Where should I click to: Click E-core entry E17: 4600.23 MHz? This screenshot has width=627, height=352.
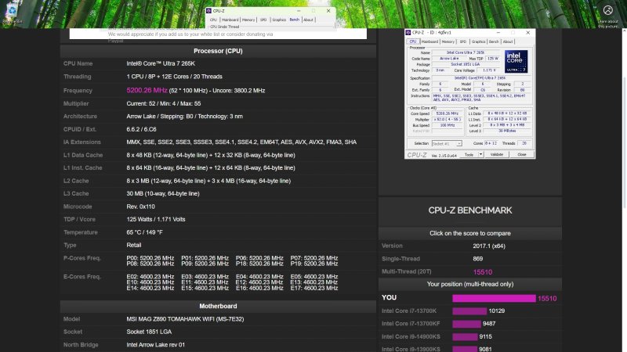[314, 288]
